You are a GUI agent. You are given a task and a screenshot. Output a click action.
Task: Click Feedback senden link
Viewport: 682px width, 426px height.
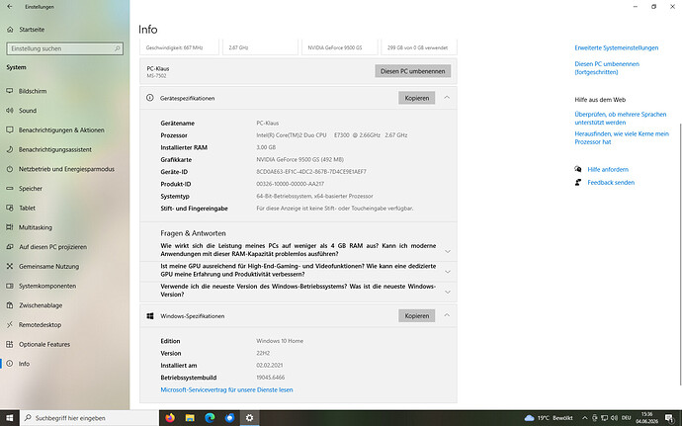[x=611, y=182]
